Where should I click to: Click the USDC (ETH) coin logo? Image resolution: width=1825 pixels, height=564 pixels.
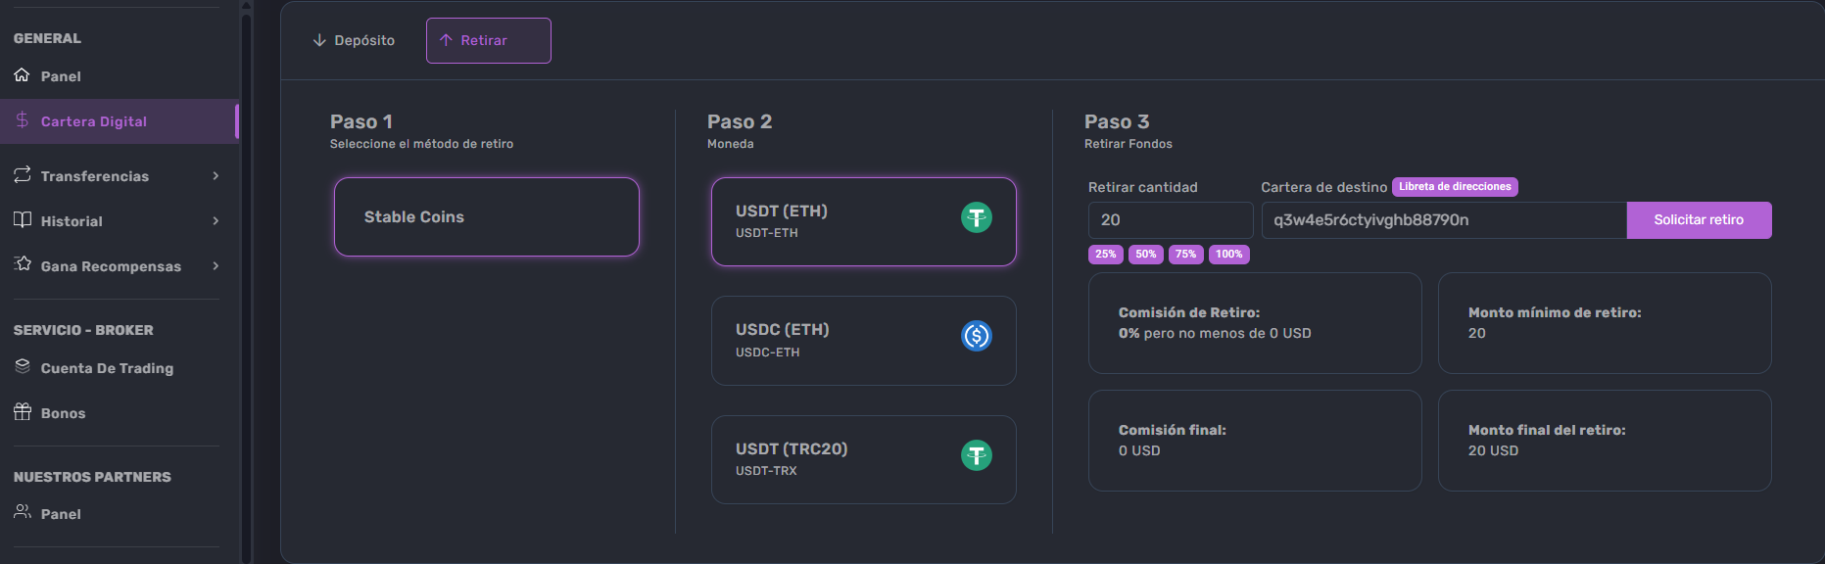977,336
